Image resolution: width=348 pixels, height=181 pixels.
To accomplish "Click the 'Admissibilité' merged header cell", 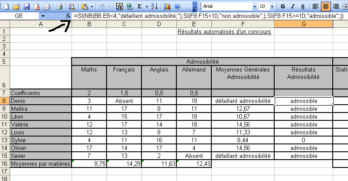I will point(202,61).
